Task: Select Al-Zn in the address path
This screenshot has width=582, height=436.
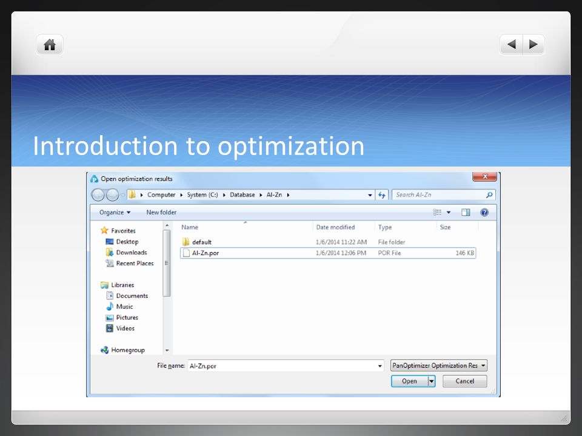Action: tap(274, 194)
